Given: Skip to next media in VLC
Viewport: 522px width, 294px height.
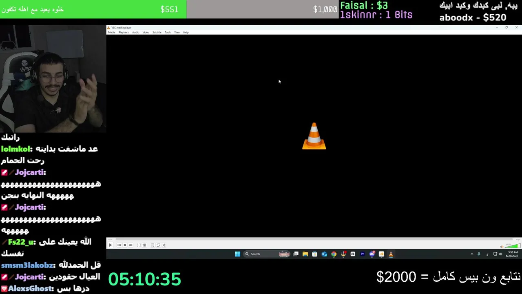Looking at the screenshot, I should 130,245.
